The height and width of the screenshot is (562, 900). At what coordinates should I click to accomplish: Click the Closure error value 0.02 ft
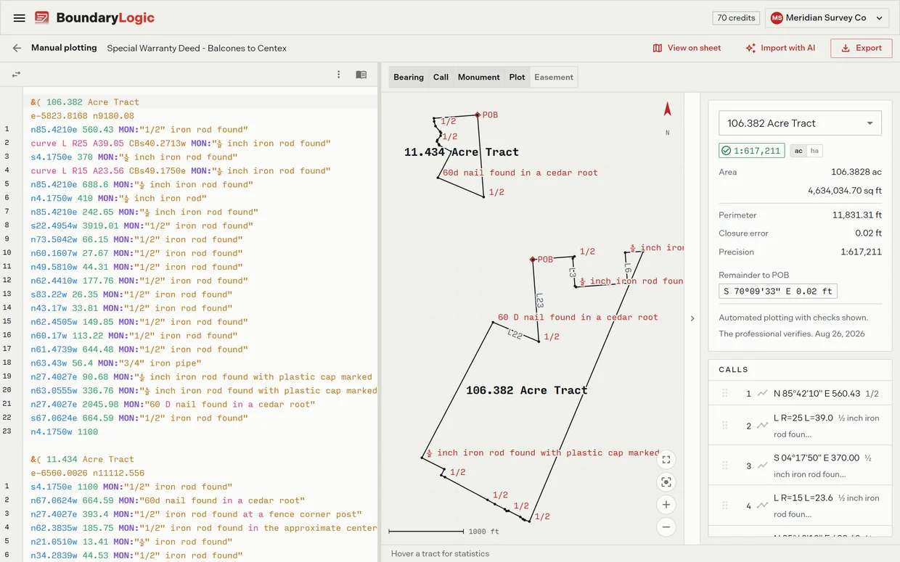pos(868,234)
